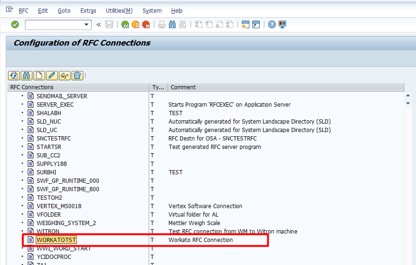This screenshot has height=265, width=416.
Task: Select the WORKATOTST connection entry
Action: pos(56,240)
